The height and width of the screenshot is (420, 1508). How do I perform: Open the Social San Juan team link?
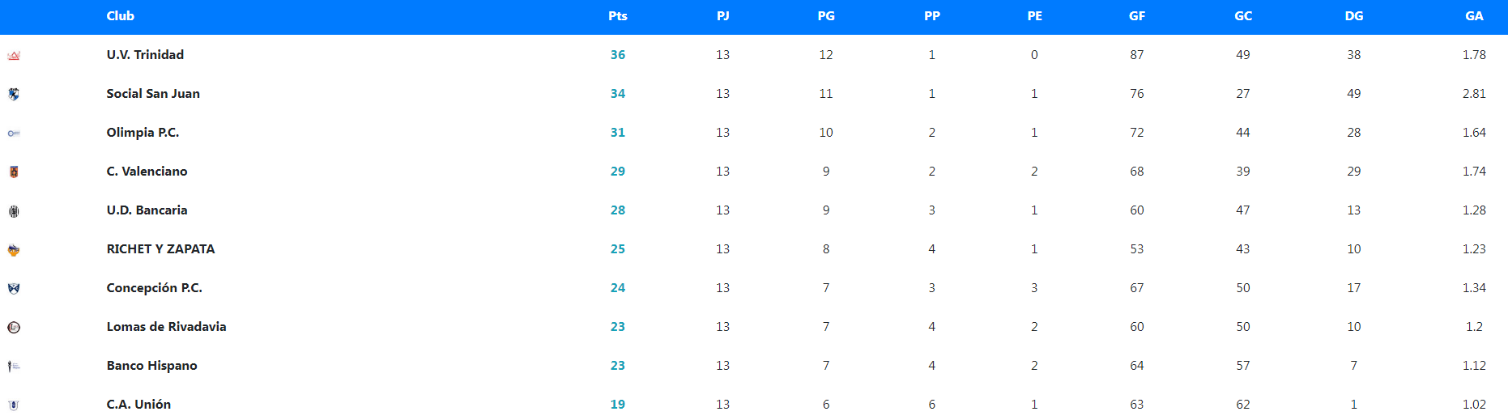(x=153, y=94)
